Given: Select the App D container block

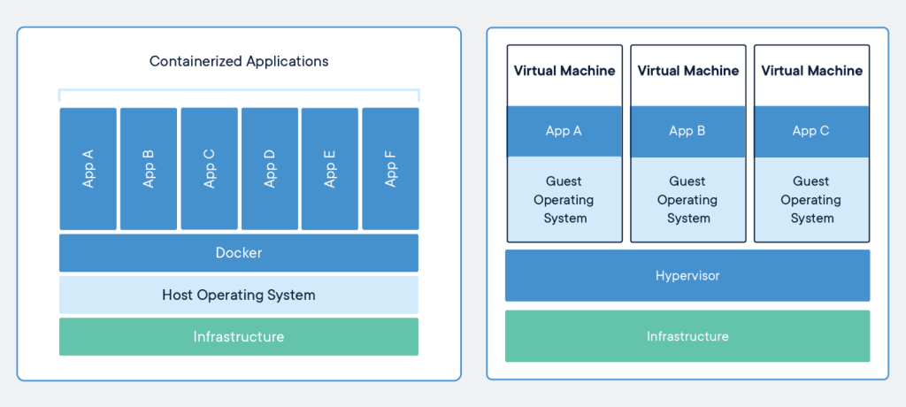Looking at the screenshot, I should tap(270, 169).
